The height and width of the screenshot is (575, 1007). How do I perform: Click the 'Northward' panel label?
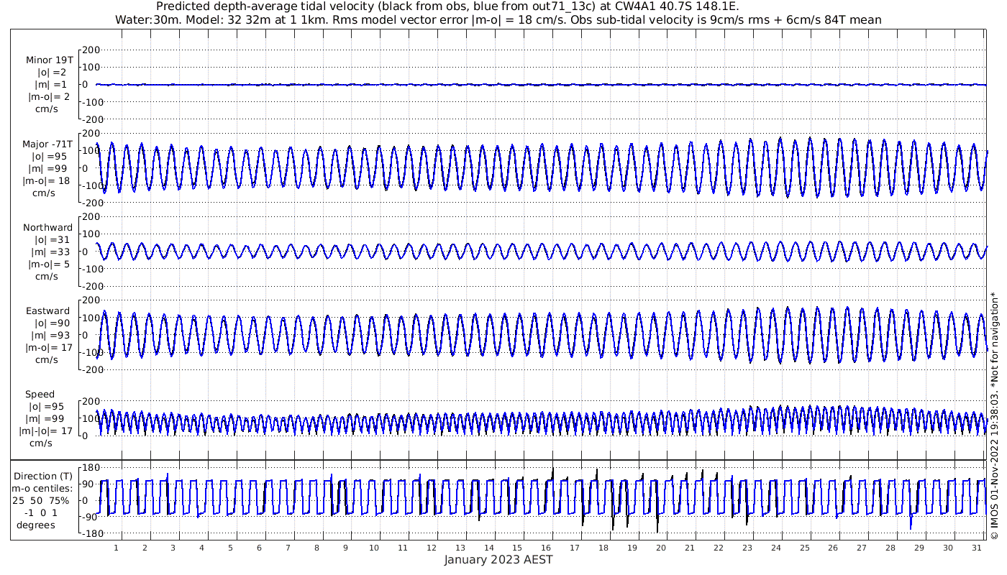tap(47, 227)
